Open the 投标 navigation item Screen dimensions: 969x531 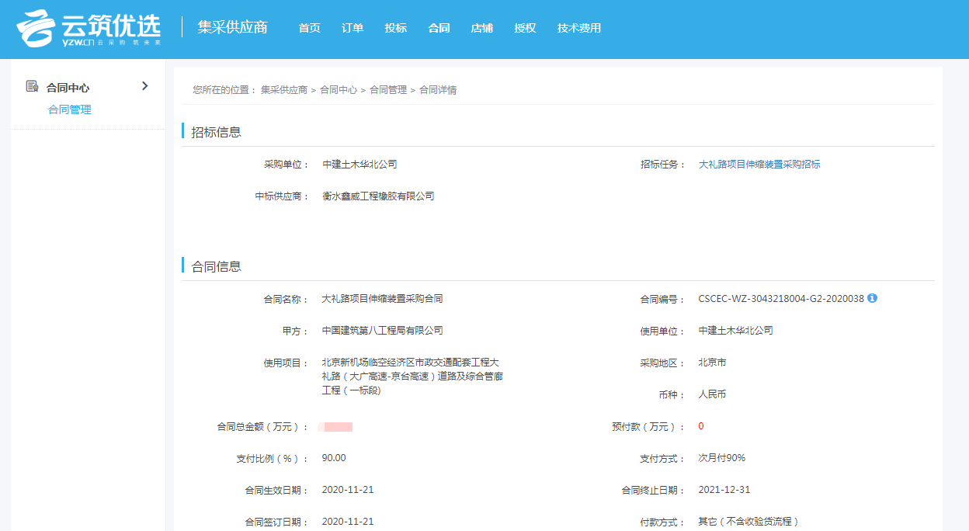[x=395, y=28]
